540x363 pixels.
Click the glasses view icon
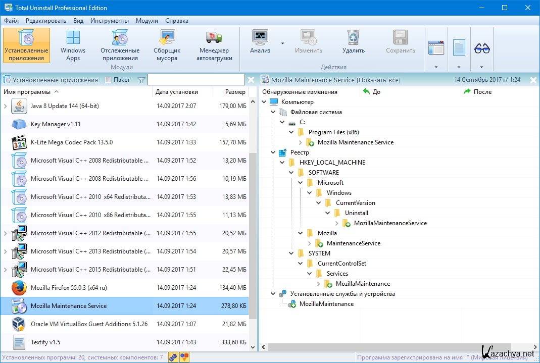[x=481, y=48]
